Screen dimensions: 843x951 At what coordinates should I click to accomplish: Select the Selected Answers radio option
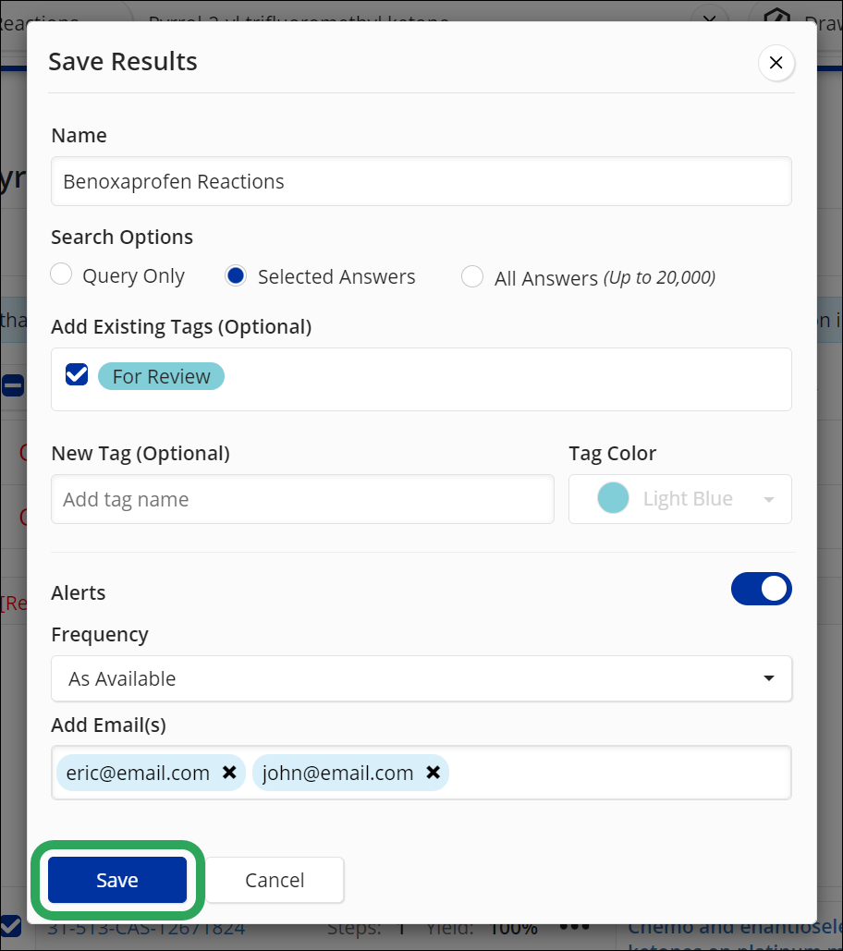pyautogui.click(x=236, y=276)
